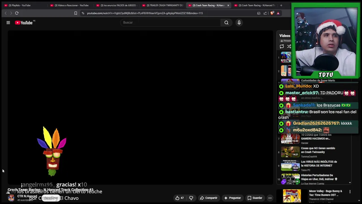The image size is (362, 204).
Task: Click 14:21 Crash Twinsanity thumbnail
Action: [x=290, y=152]
